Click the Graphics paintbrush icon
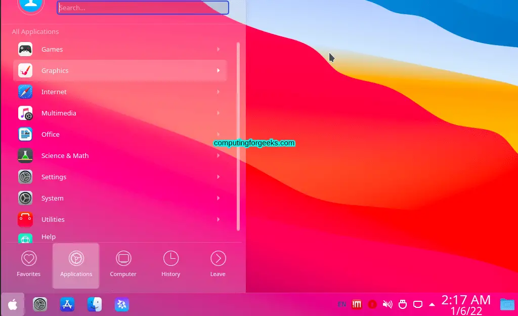This screenshot has width=518, height=316. pyautogui.click(x=25, y=70)
